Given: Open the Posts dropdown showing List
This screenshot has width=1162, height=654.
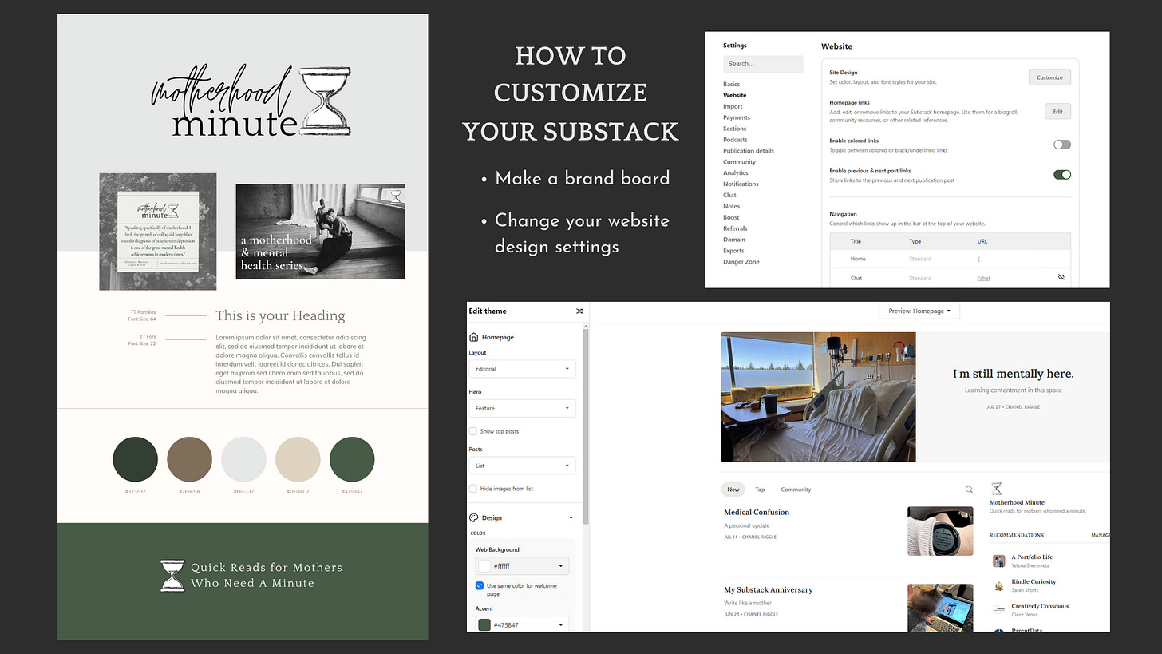Looking at the screenshot, I should [522, 466].
